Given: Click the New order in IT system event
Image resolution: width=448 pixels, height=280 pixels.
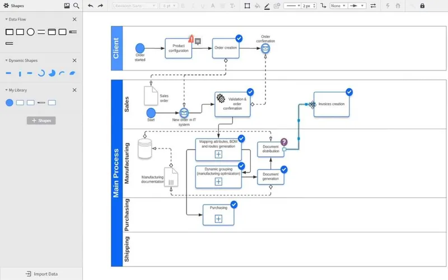Looking at the screenshot, I should (184, 113).
